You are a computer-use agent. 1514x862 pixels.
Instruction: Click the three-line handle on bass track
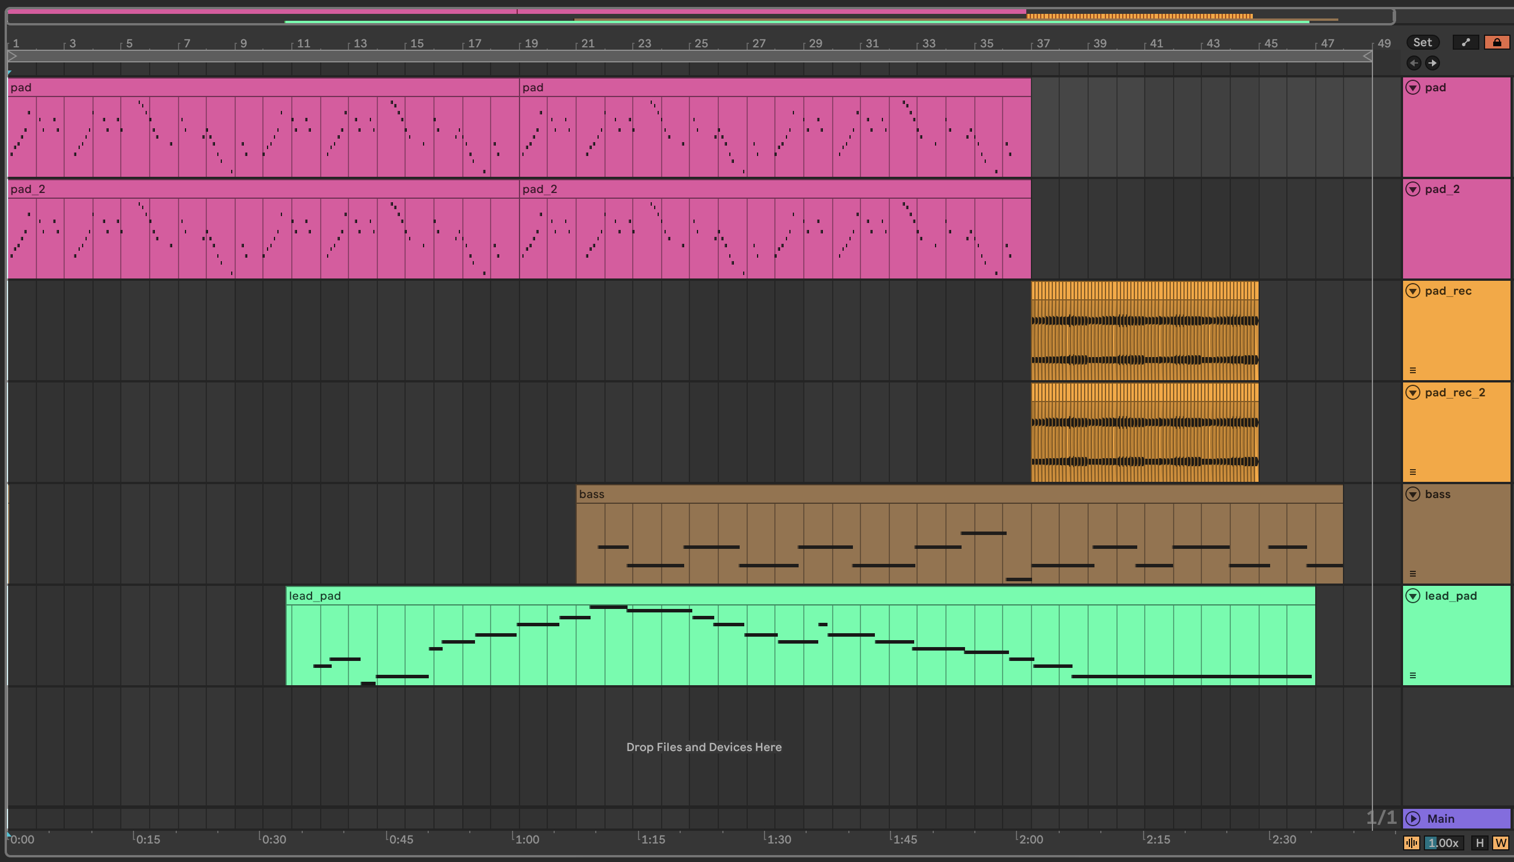pos(1413,574)
